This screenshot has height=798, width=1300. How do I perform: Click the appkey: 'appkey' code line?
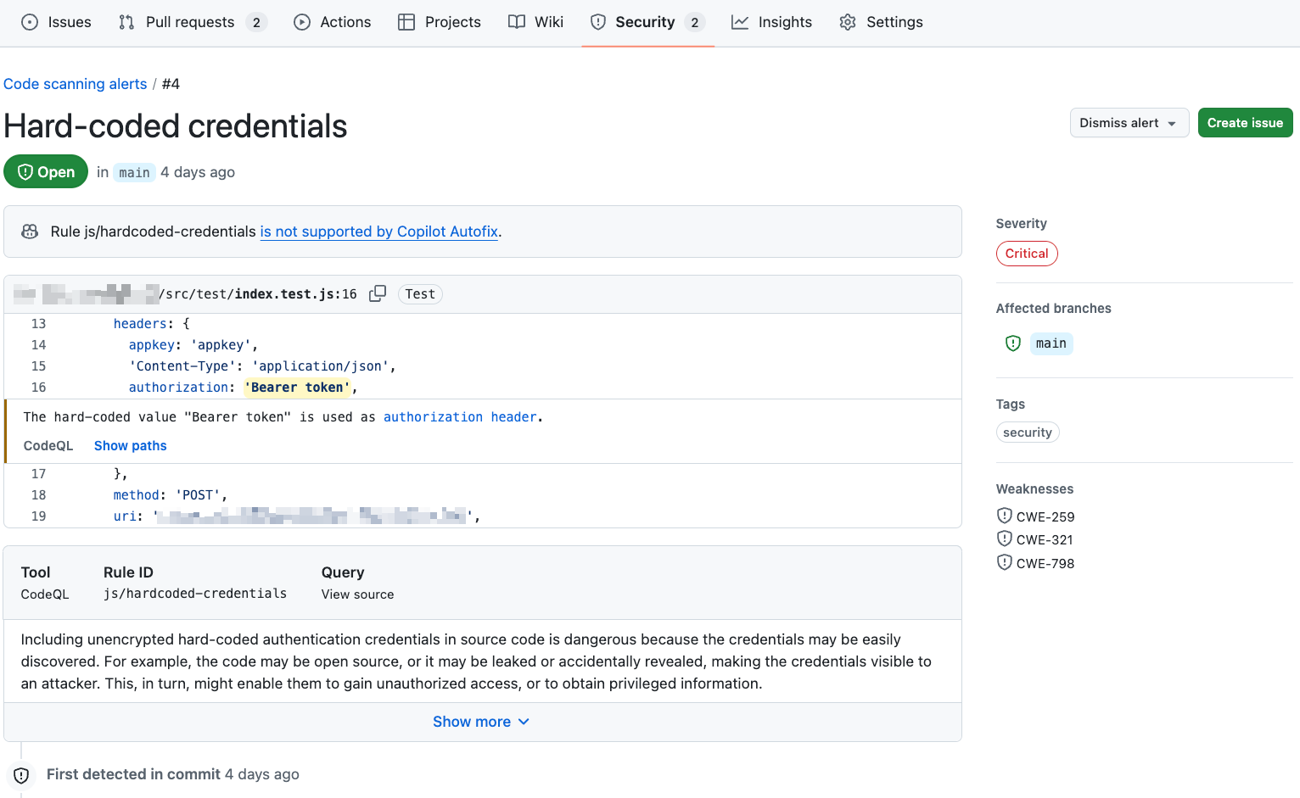[193, 345]
